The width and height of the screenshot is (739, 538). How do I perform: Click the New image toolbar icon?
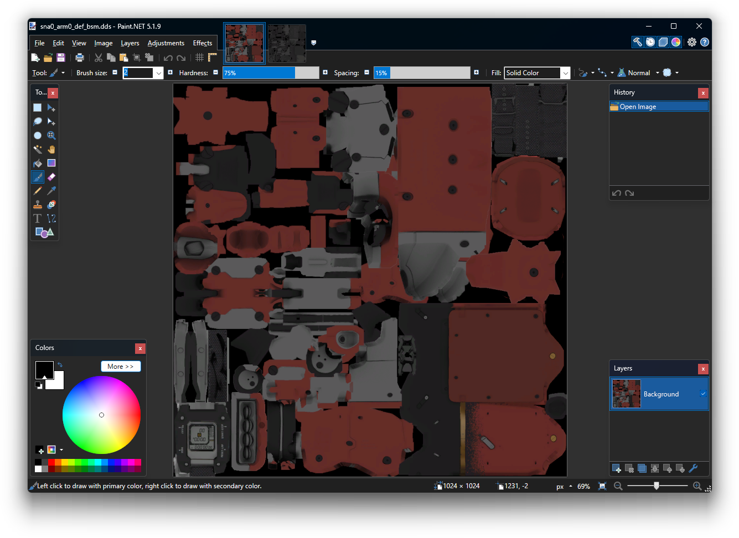click(x=35, y=58)
